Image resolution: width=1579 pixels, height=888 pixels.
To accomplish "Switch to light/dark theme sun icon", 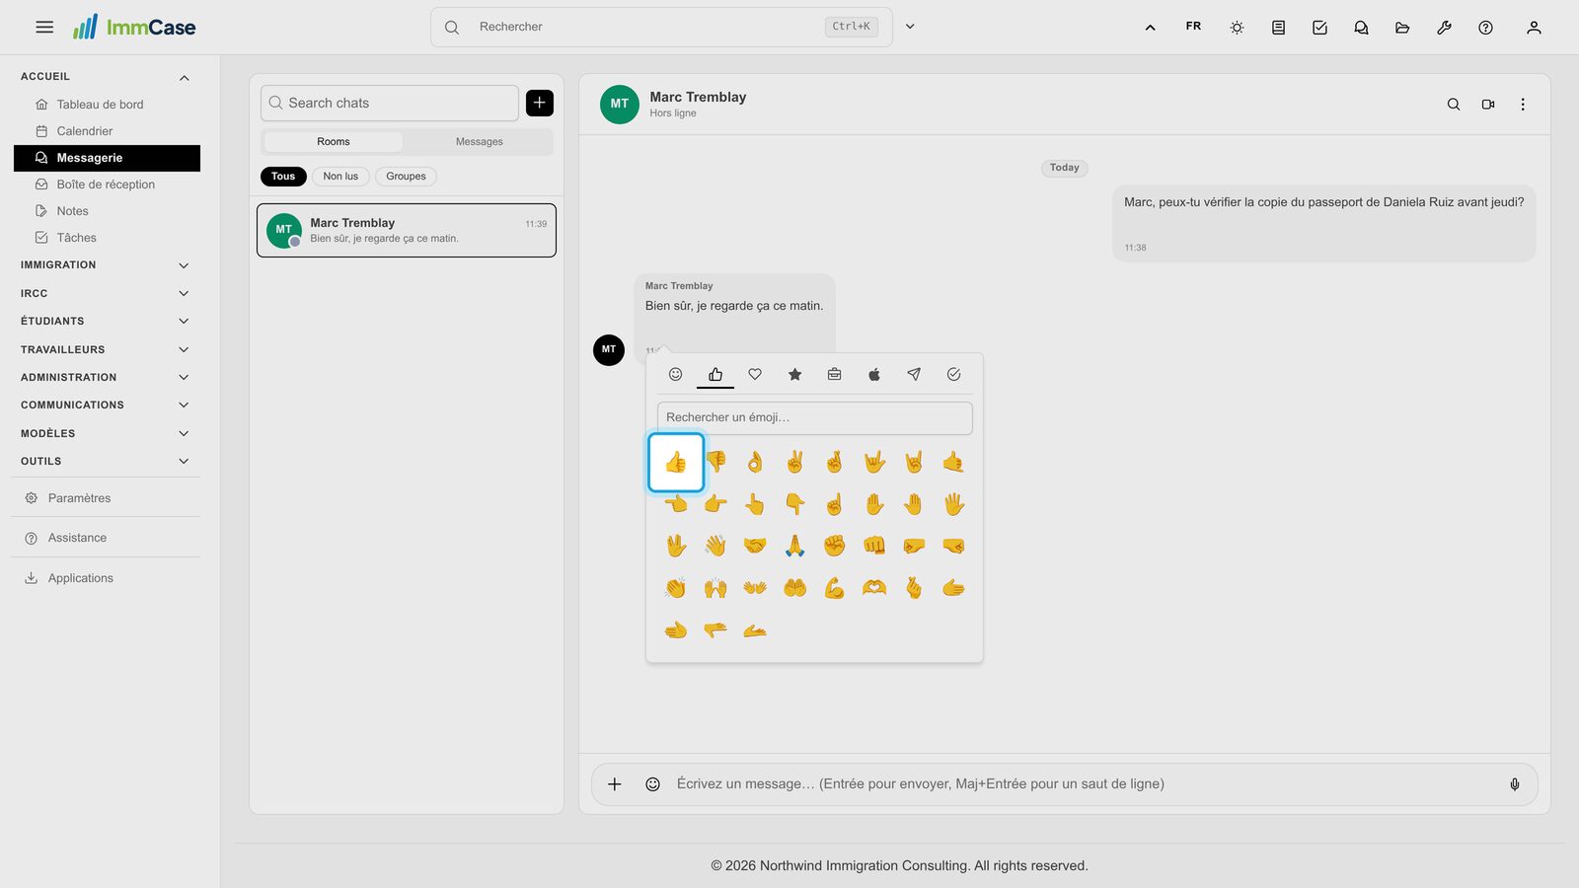I will [1237, 28].
